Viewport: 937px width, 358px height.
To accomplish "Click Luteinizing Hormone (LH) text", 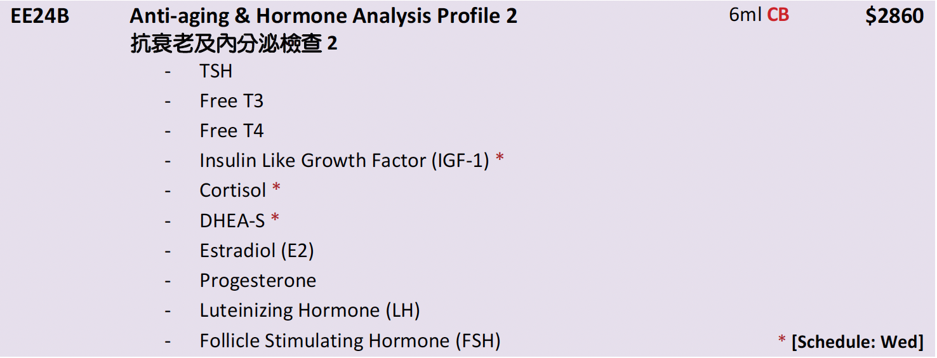I will (x=310, y=310).
